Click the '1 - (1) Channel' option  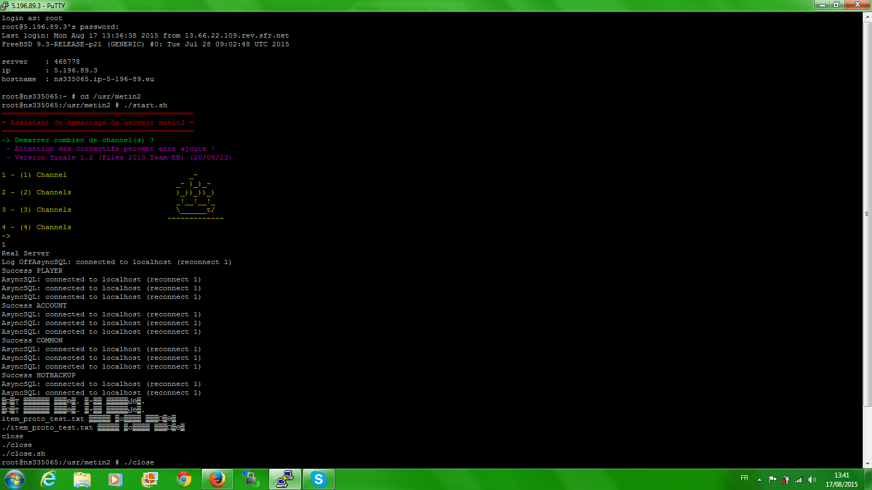(34, 175)
